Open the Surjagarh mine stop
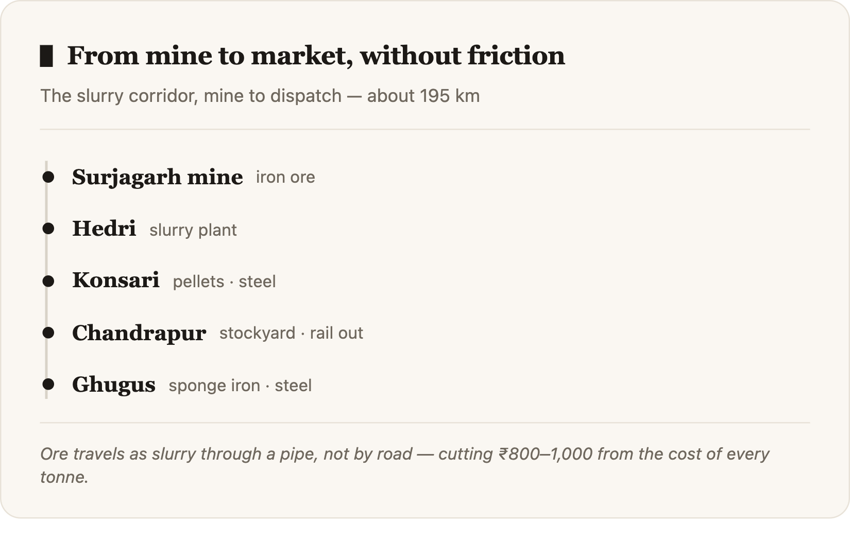This screenshot has height=542, width=850. pos(157,178)
